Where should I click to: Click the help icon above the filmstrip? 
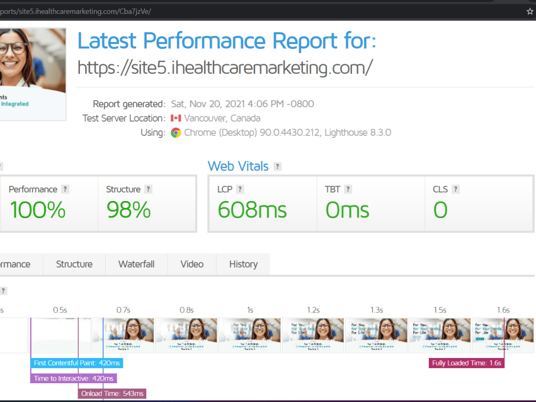click(x=3, y=291)
